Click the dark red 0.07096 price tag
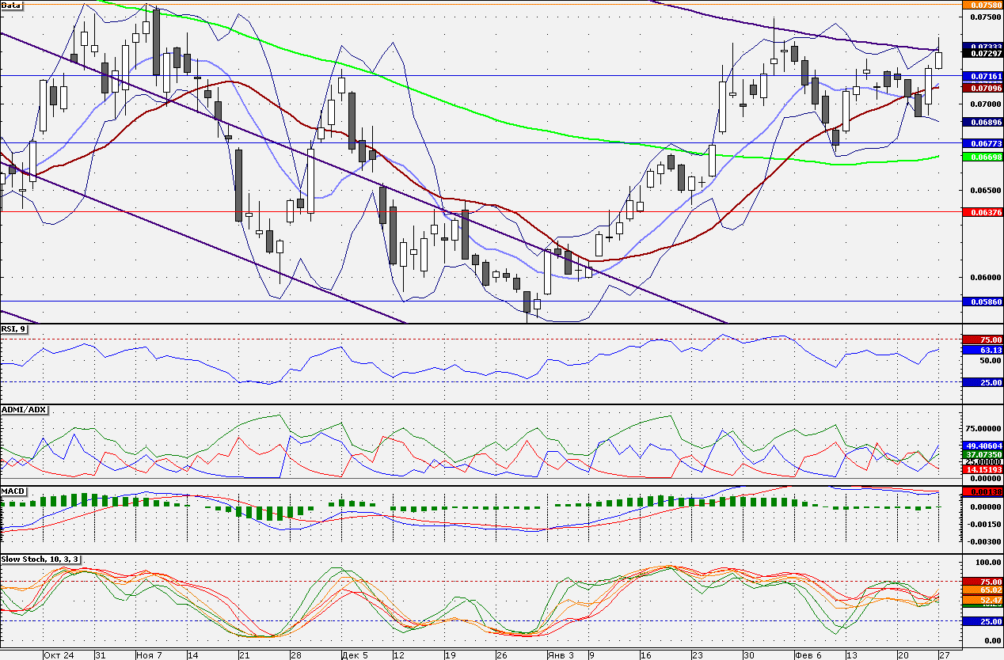Viewport: 1004px width, 660px height. 982,87
